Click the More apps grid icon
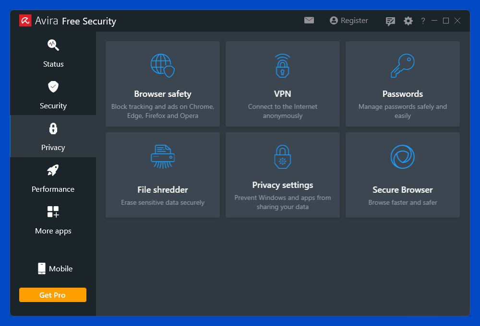The image size is (480, 326). coord(53,212)
